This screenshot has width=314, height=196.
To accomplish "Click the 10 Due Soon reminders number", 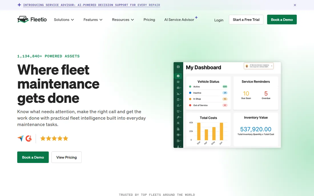I will click(246, 93).
